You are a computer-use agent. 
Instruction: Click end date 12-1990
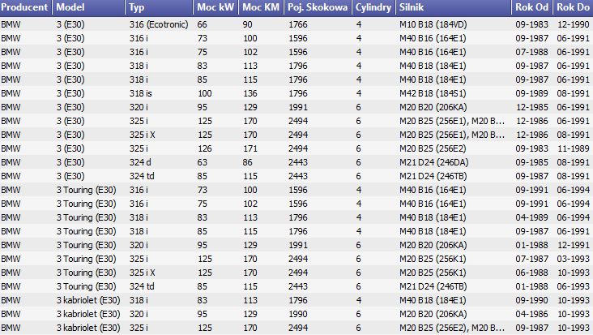[x=573, y=24]
